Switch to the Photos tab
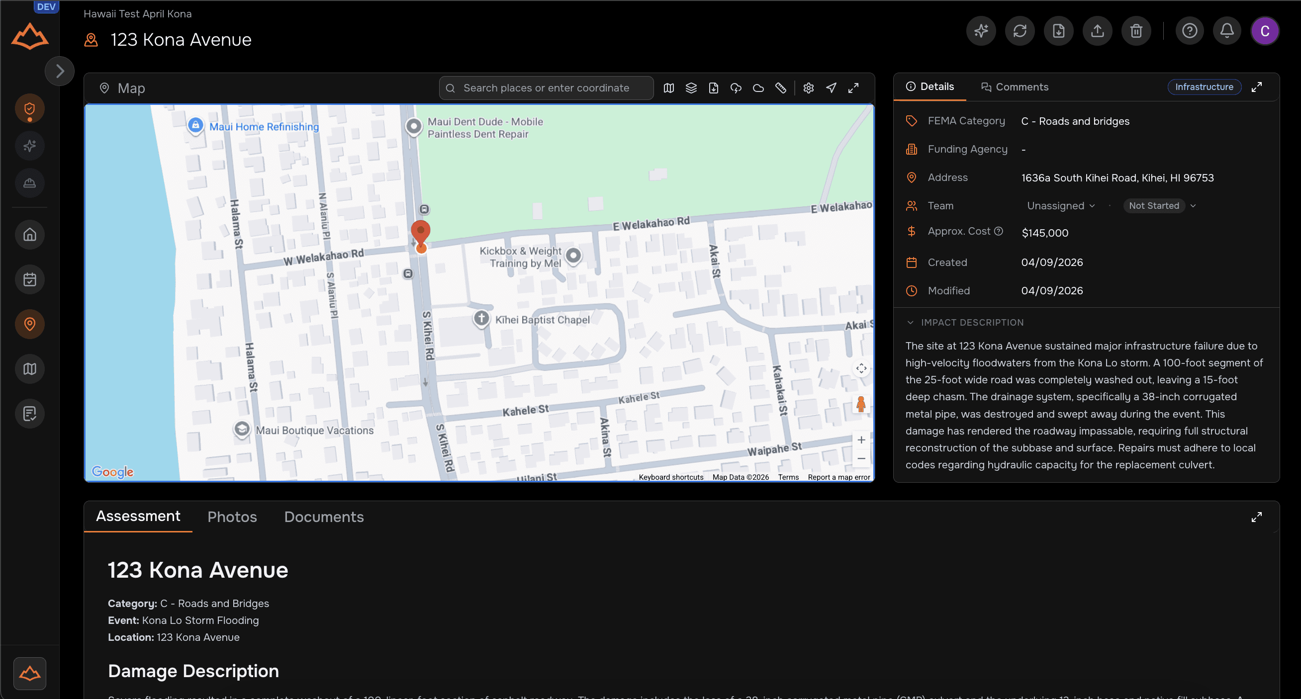The width and height of the screenshot is (1301, 699). pyautogui.click(x=232, y=517)
